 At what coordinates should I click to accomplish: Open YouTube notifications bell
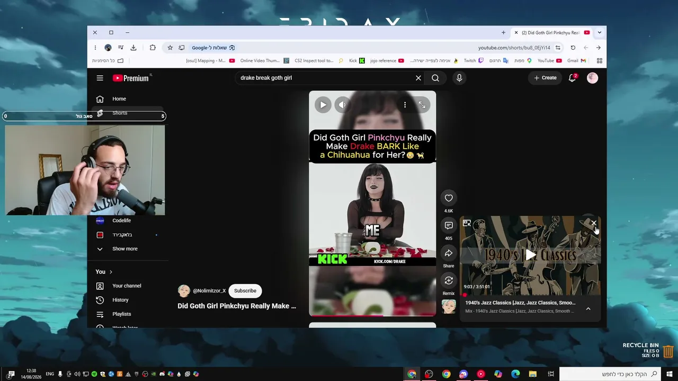(x=573, y=78)
